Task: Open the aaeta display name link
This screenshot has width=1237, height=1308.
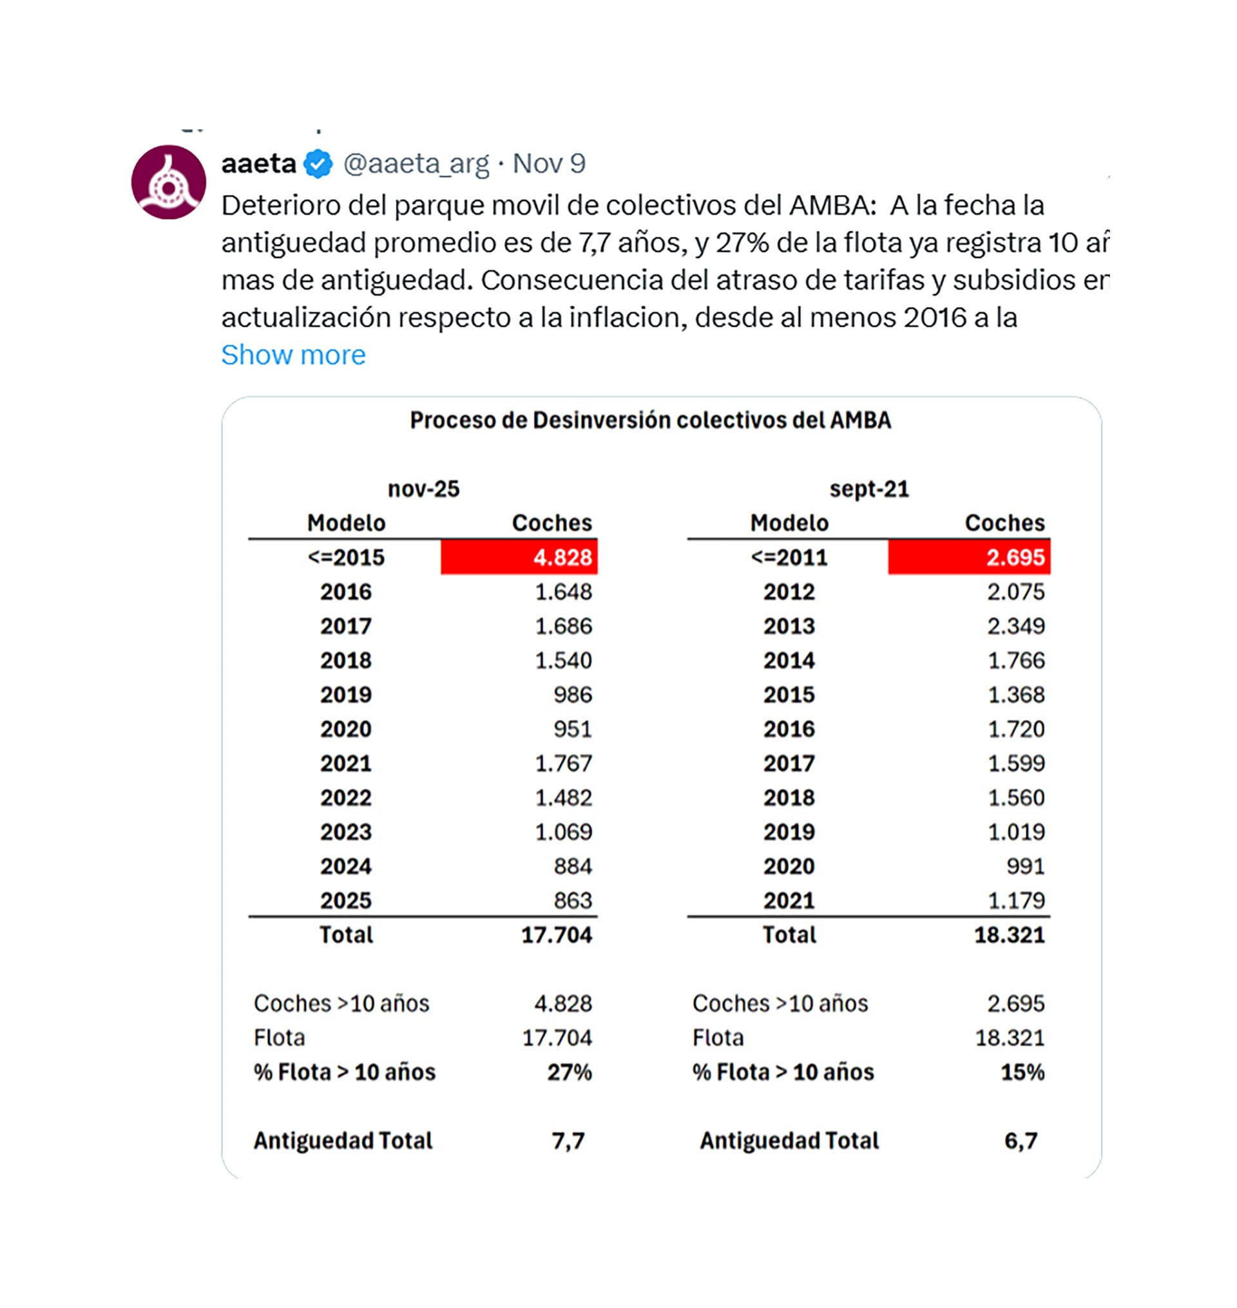Action: click(x=258, y=164)
